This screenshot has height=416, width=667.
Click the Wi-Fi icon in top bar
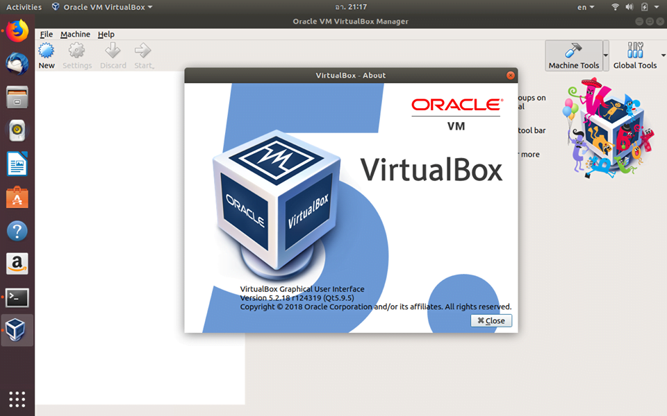(615, 7)
